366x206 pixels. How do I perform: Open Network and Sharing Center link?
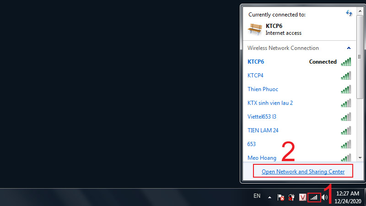(x=303, y=172)
